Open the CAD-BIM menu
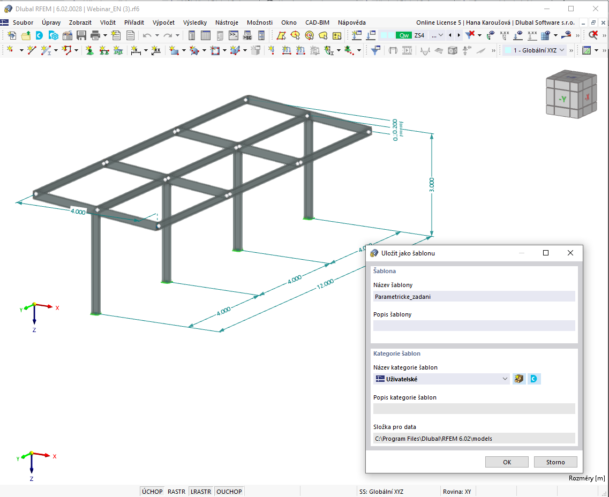The width and height of the screenshot is (609, 497). click(x=317, y=22)
